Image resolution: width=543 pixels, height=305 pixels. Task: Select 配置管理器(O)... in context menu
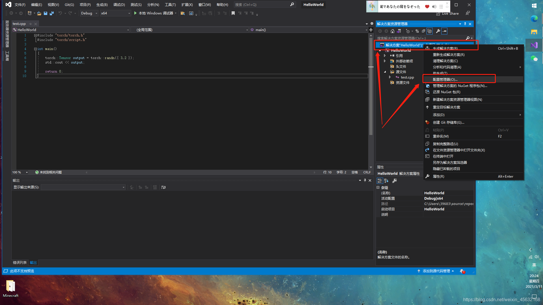point(445,80)
